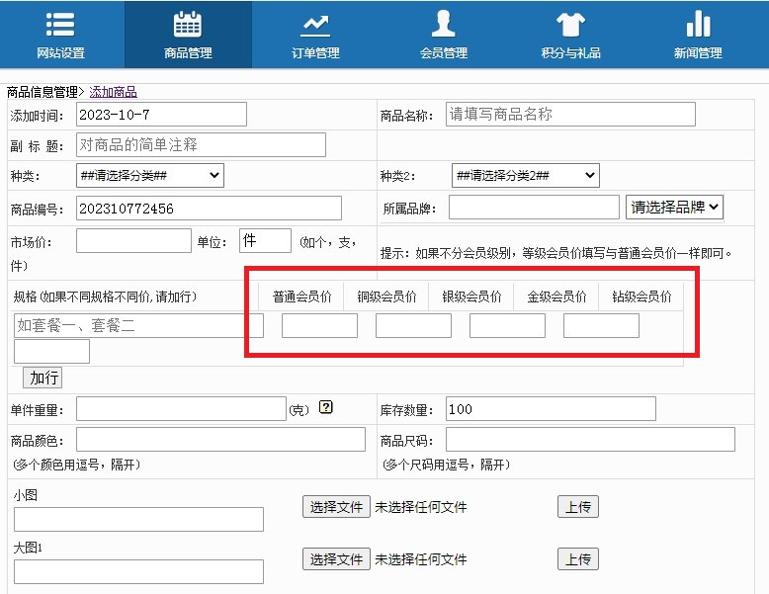The image size is (769, 594).
Task: Click 上传 button for 大图1
Action: pyautogui.click(x=577, y=559)
